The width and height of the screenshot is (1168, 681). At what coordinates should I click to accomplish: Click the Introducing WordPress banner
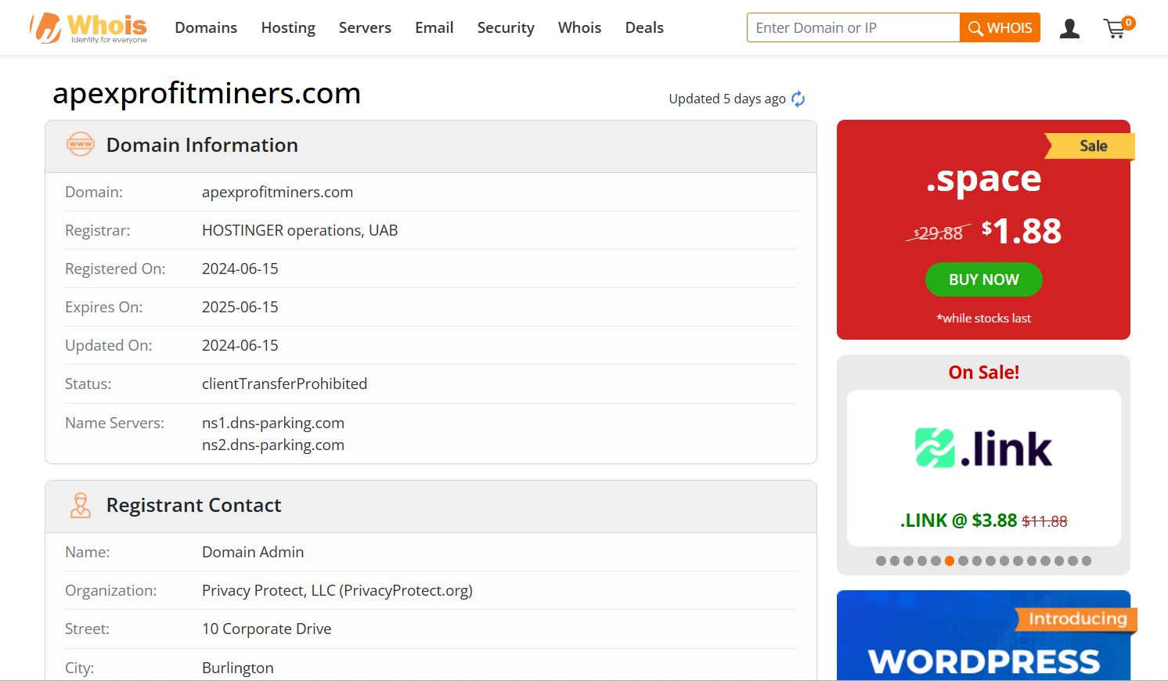tap(984, 635)
